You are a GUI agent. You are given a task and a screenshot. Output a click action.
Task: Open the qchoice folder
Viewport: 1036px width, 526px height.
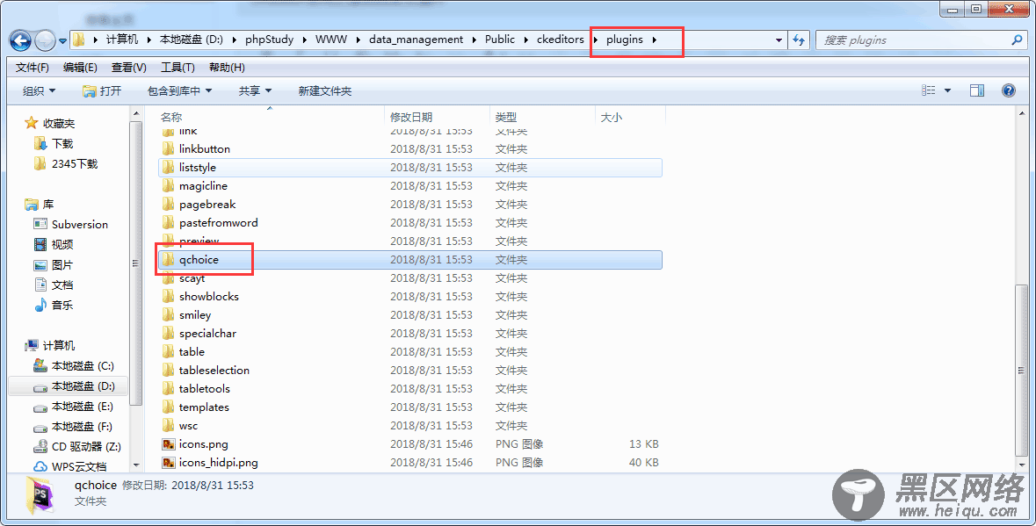tap(199, 260)
